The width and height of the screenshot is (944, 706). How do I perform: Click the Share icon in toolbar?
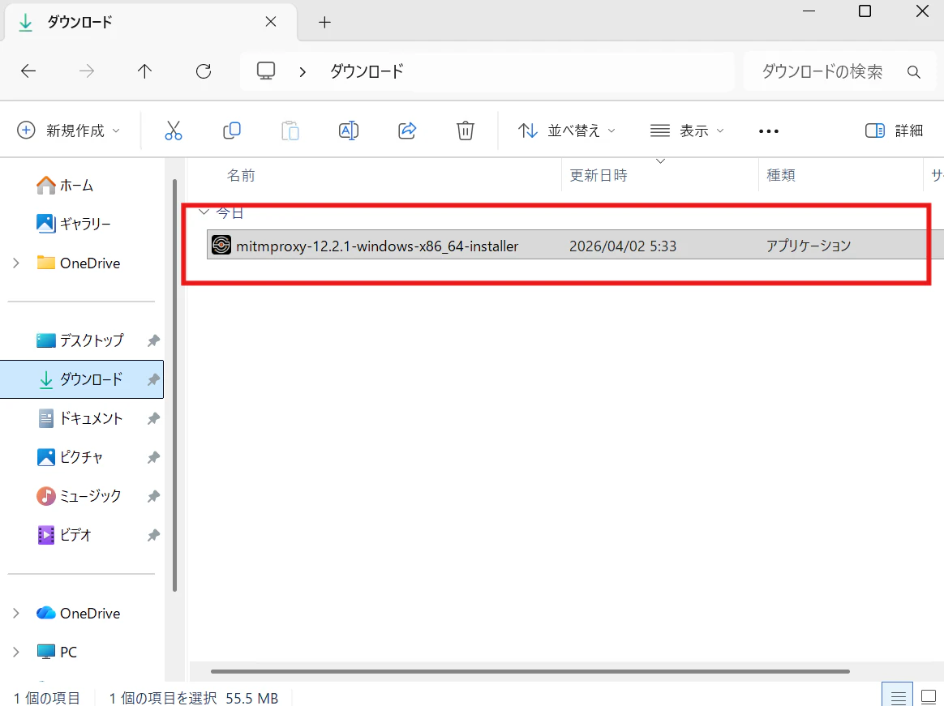pyautogui.click(x=407, y=131)
